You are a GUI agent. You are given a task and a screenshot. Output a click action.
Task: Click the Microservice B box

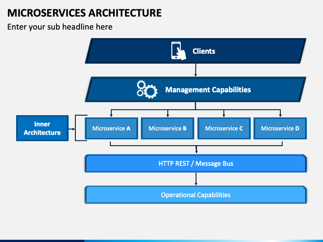pyautogui.click(x=167, y=129)
